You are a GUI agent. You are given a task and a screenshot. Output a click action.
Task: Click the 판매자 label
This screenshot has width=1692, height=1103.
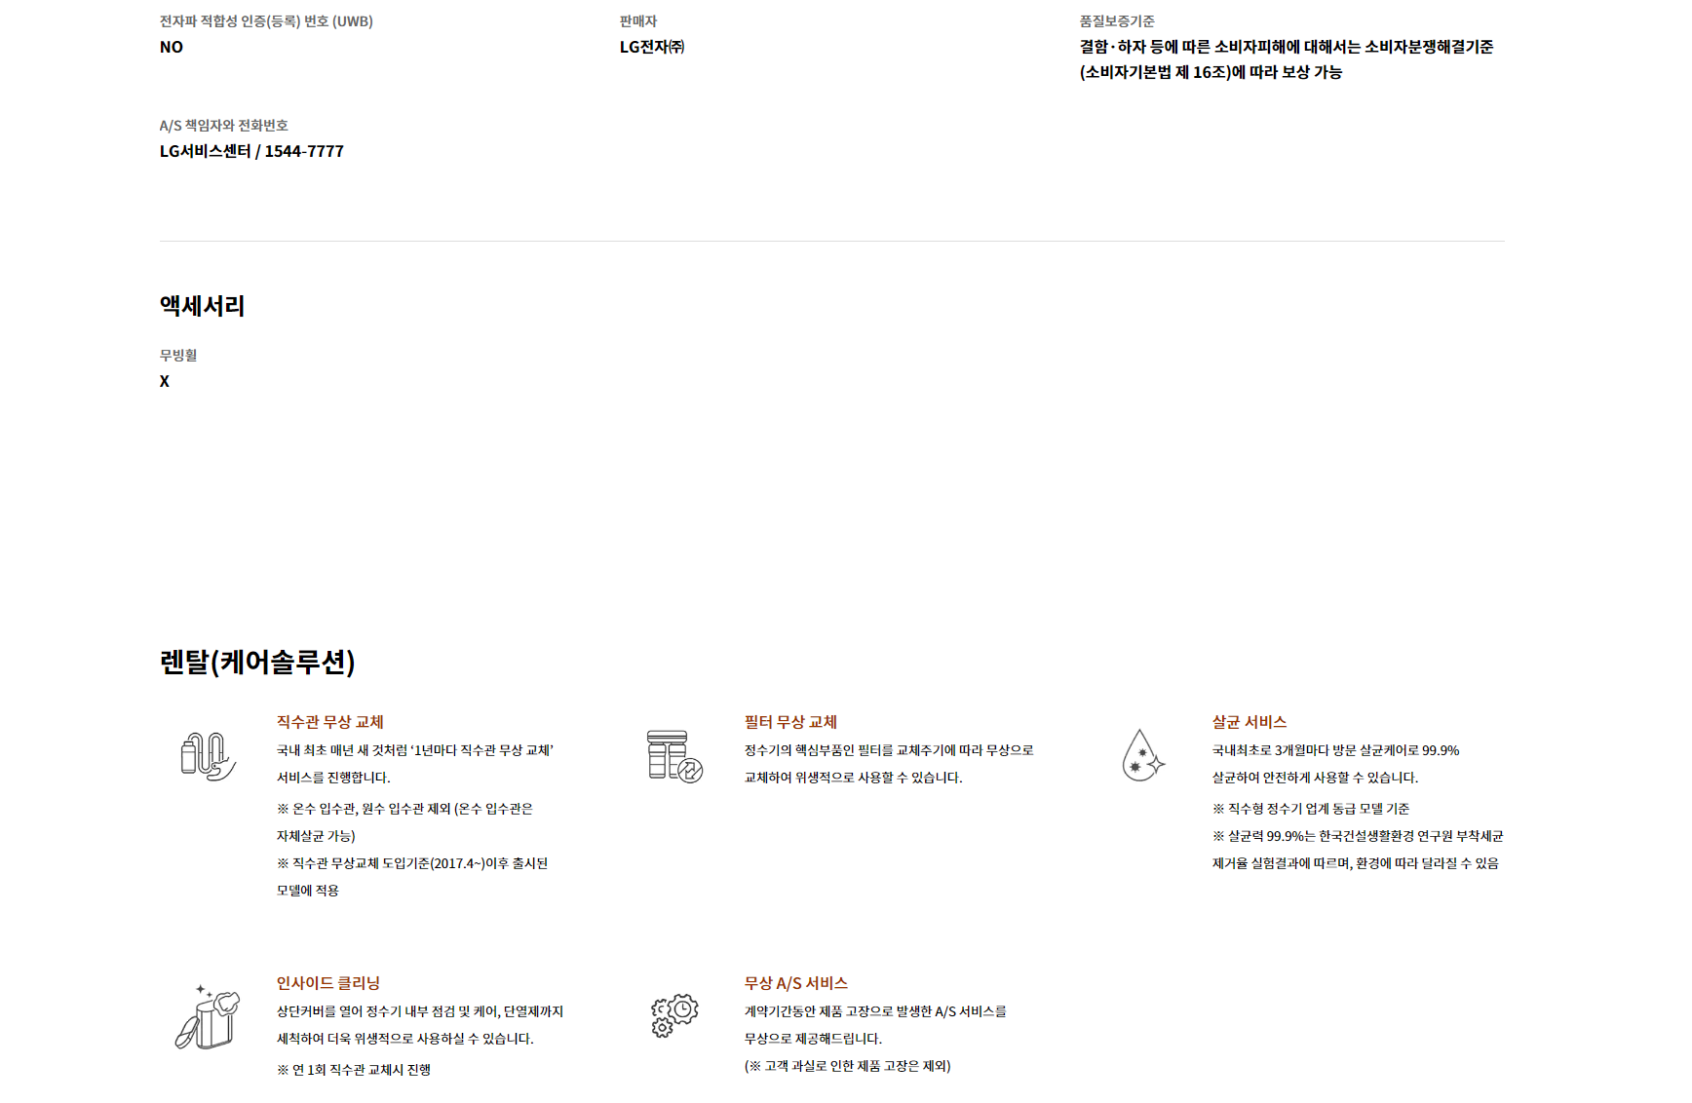638,21
